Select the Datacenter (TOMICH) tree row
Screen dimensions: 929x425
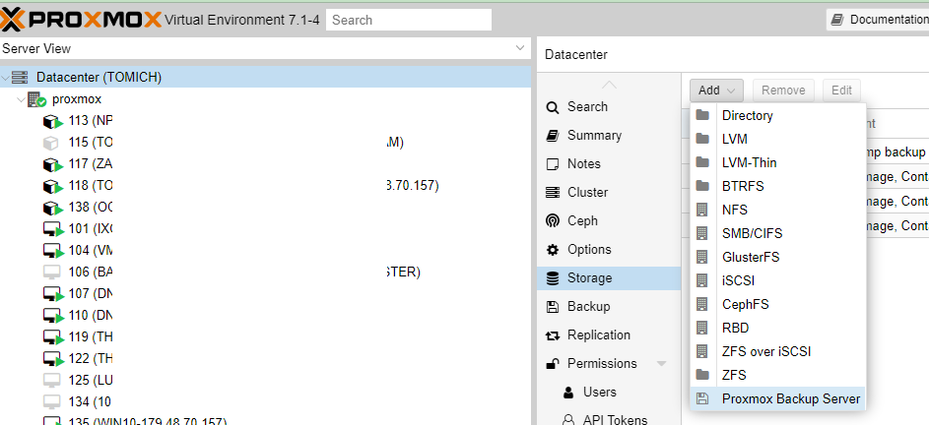[265, 77]
